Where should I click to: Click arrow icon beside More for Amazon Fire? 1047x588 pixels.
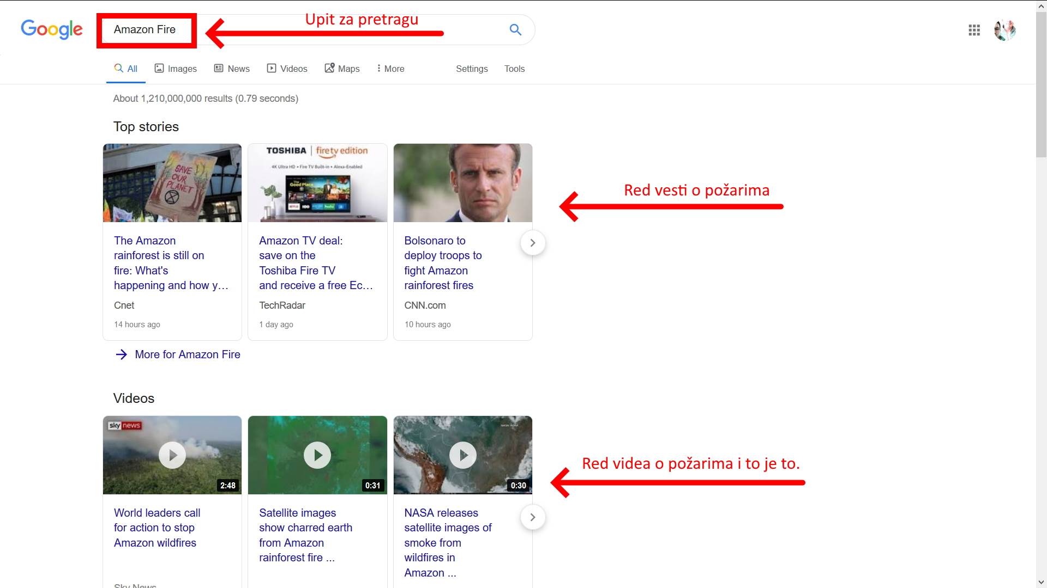point(121,354)
